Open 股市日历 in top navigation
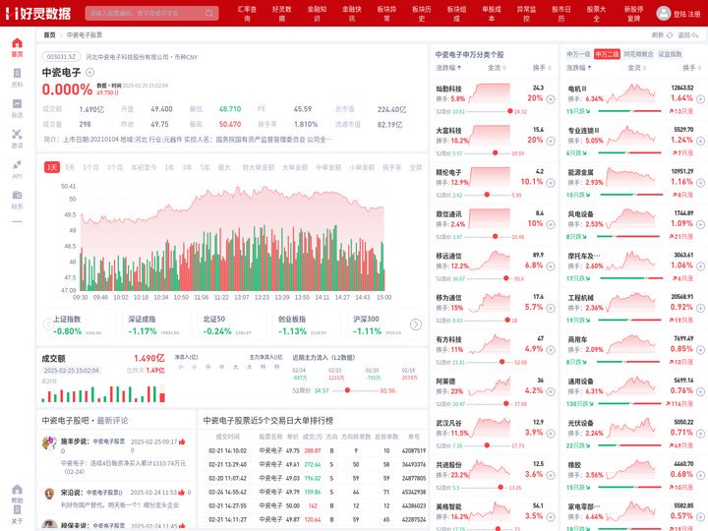The height and width of the screenshot is (531, 708). 561,14
